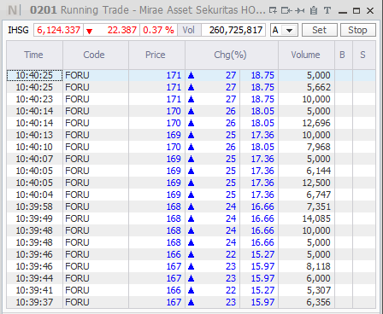Click volume 6,356 in the list
This screenshot has width=383, height=314.
click(319, 302)
